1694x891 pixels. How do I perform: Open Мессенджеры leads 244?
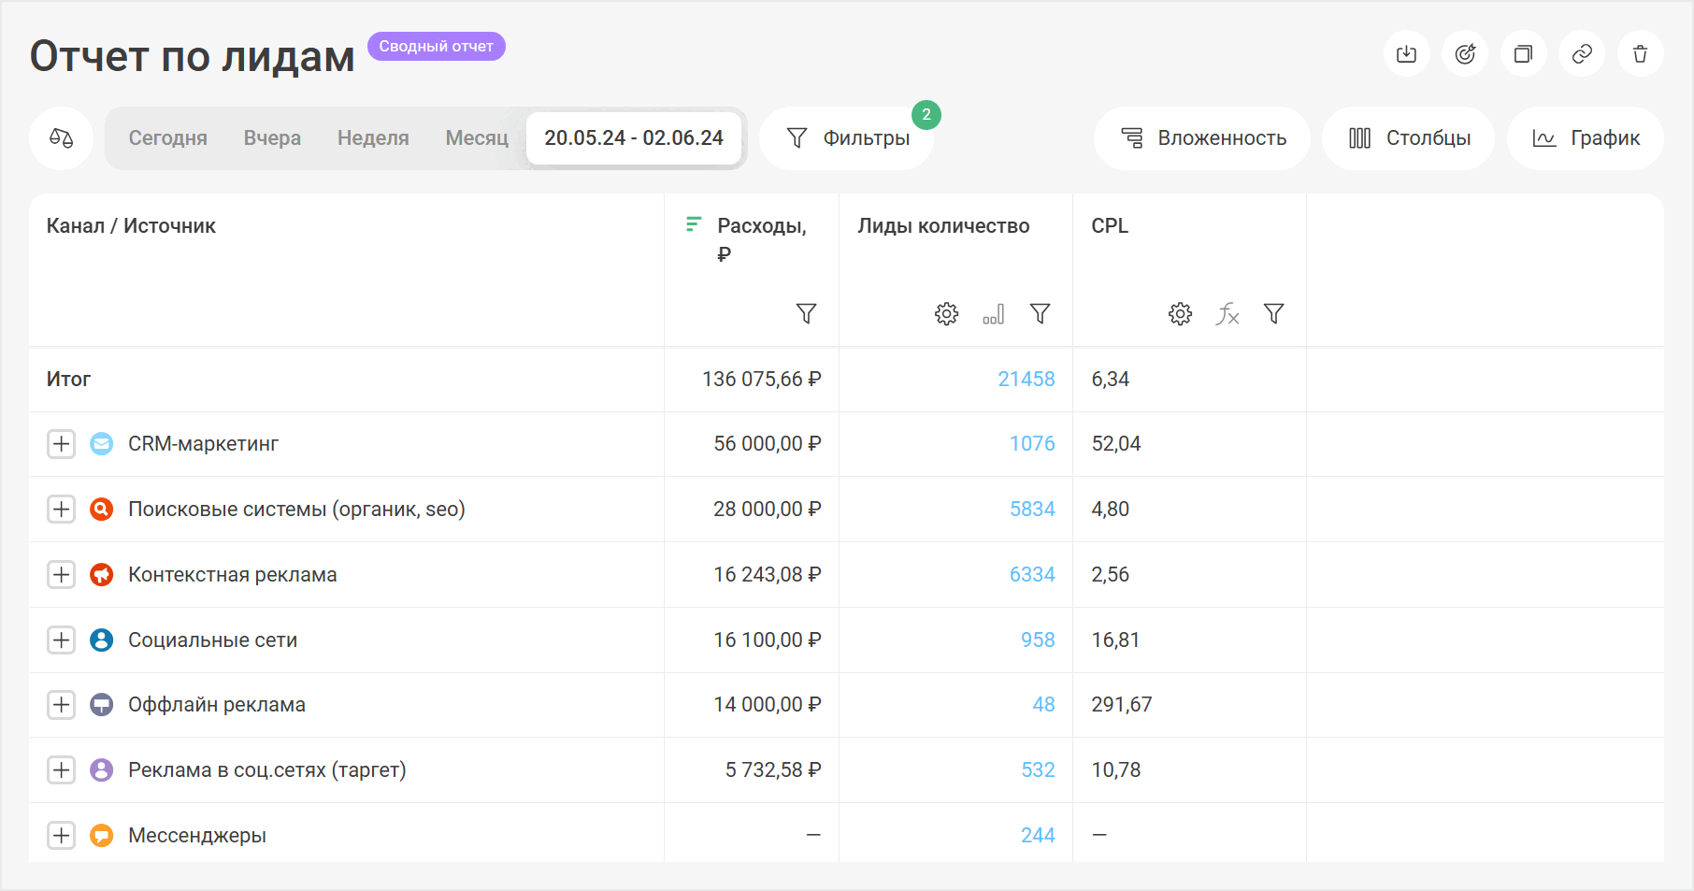tap(1038, 836)
